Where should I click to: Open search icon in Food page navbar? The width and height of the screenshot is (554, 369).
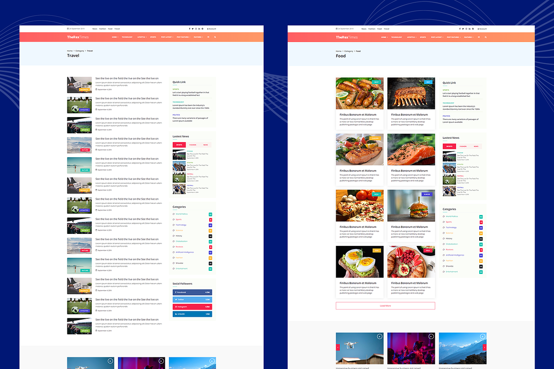tap(486, 37)
